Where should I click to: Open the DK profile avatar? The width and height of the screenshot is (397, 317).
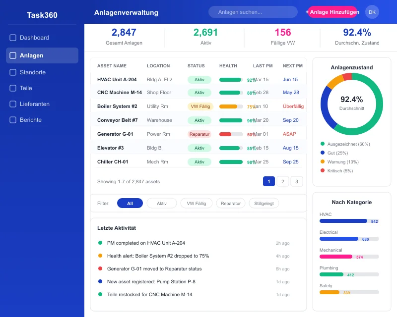coord(372,11)
